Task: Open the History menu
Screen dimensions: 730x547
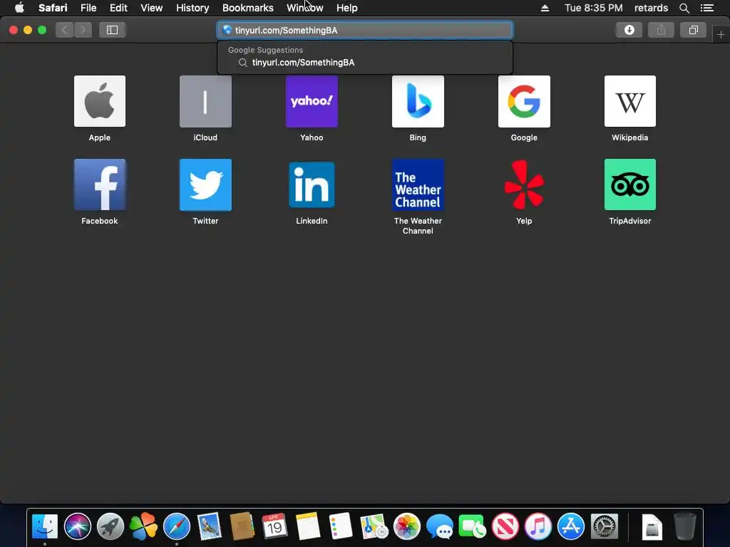Action: (x=192, y=8)
